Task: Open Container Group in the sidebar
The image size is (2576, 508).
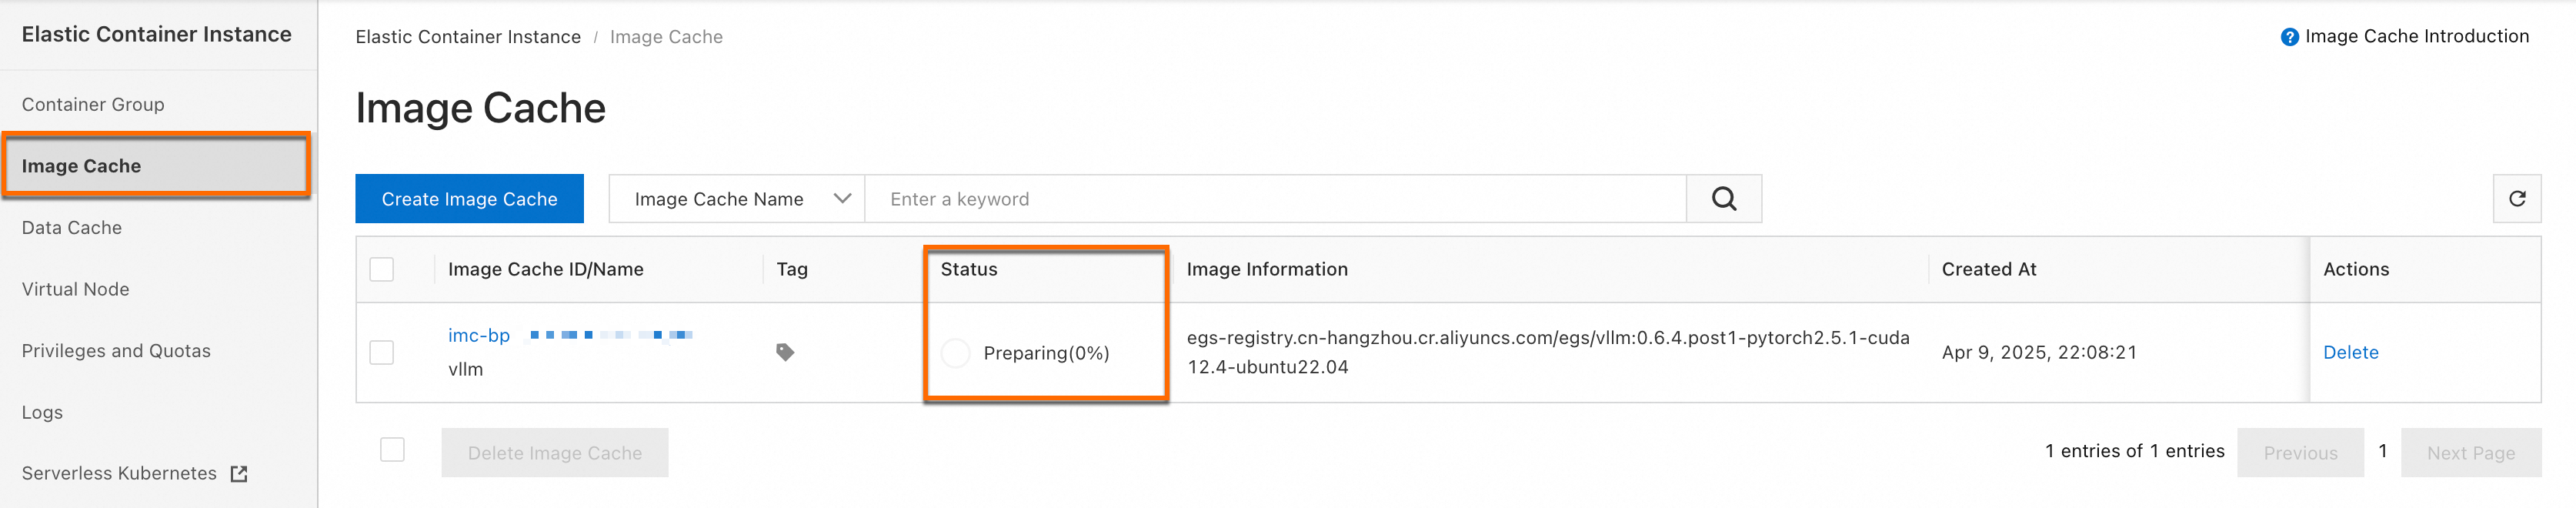Action: tap(93, 104)
